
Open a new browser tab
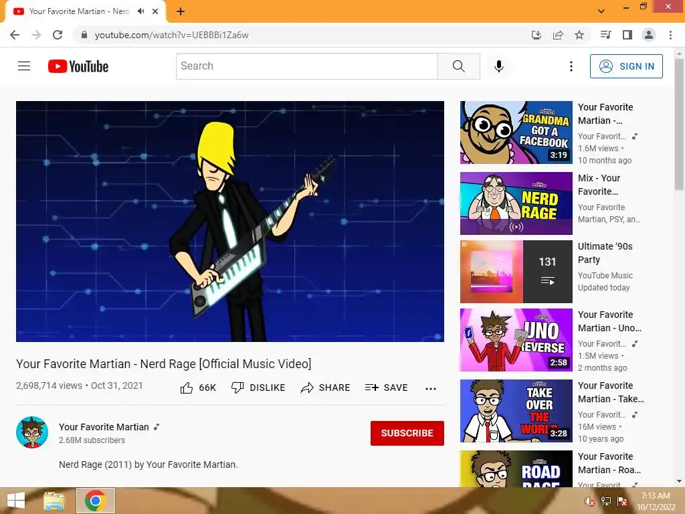coord(181,11)
